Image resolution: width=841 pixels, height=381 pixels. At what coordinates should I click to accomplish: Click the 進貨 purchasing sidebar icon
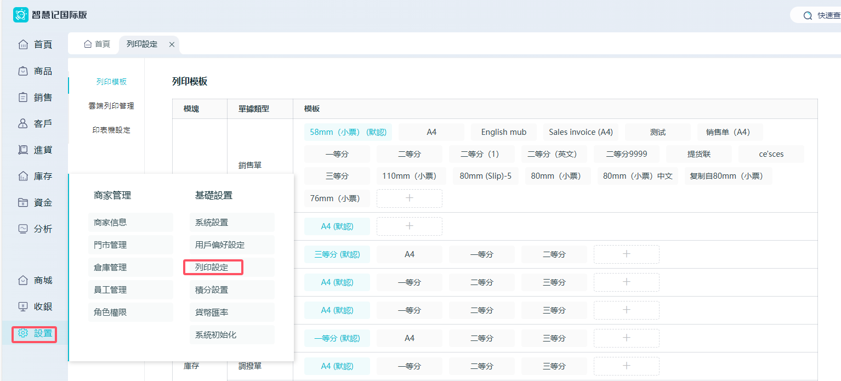pyautogui.click(x=23, y=149)
